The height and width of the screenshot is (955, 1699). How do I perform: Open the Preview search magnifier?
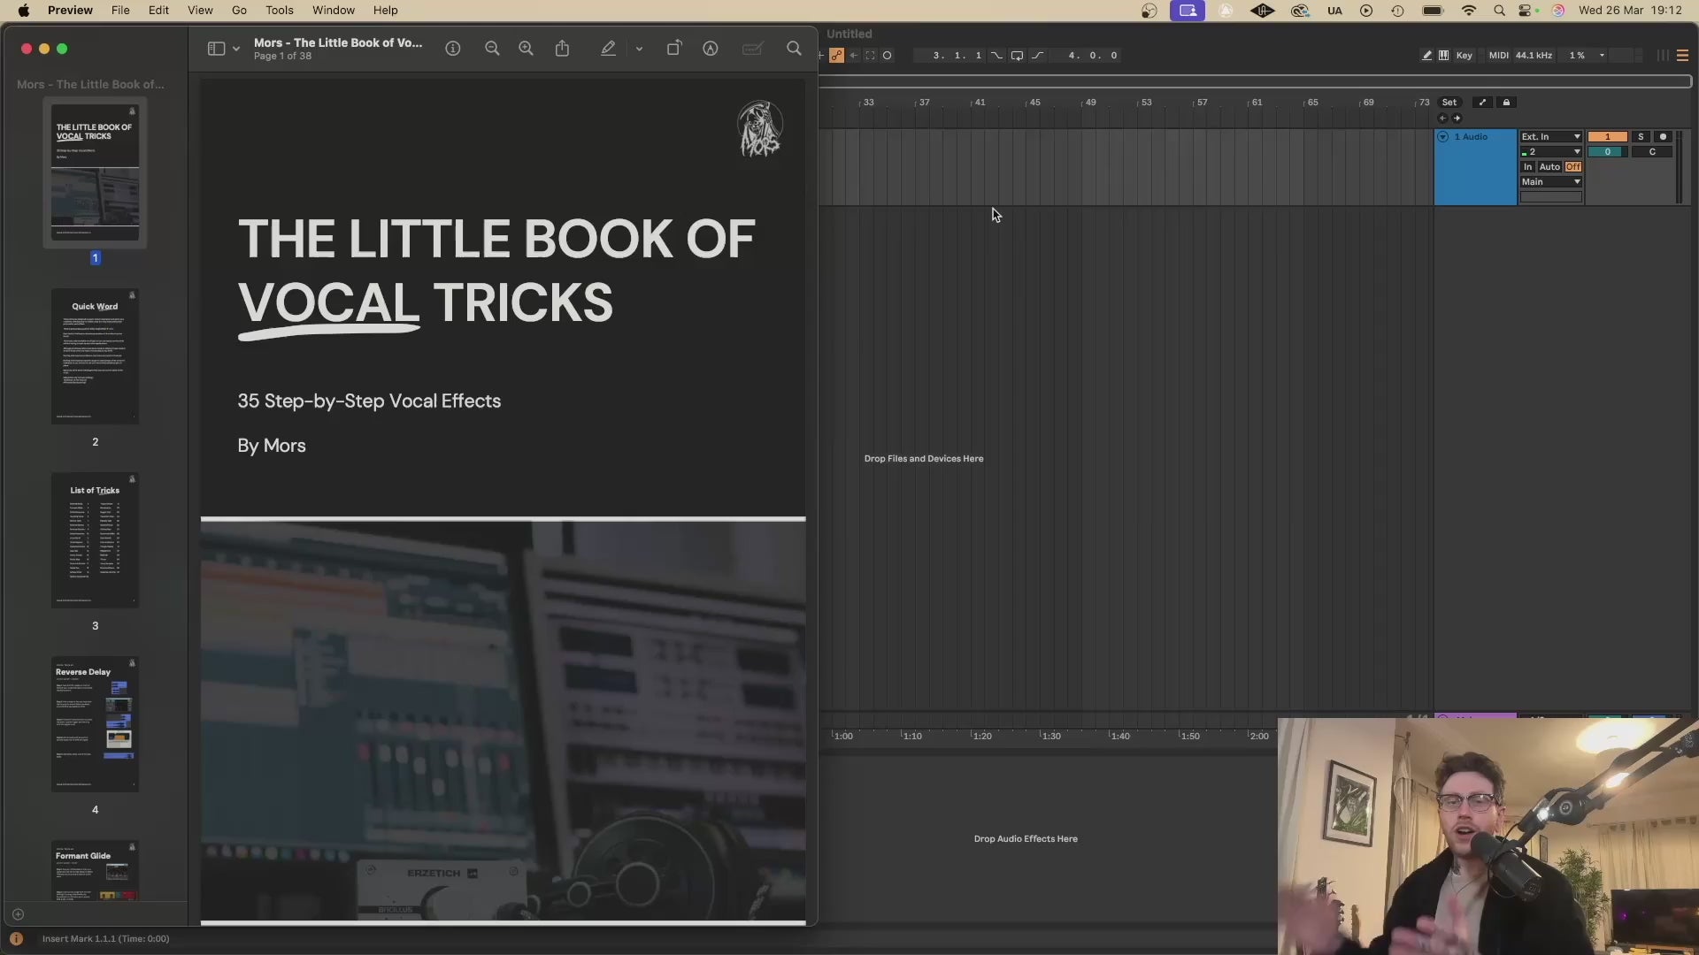[x=794, y=49]
